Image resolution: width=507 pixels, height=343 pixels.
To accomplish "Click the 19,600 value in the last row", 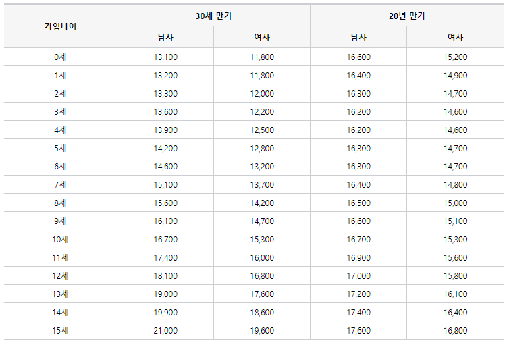I will (262, 330).
